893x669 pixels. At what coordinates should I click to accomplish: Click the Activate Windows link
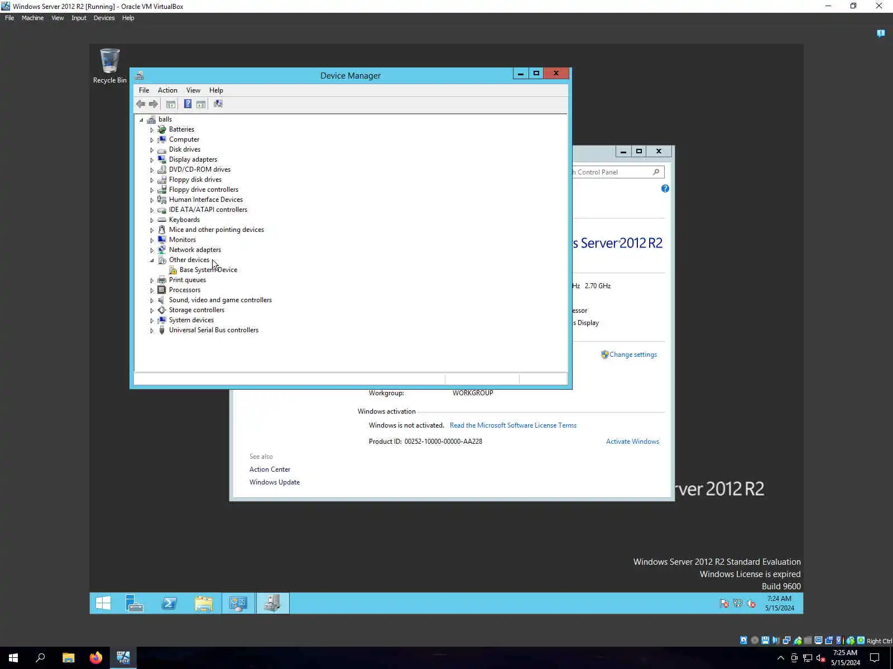(632, 442)
